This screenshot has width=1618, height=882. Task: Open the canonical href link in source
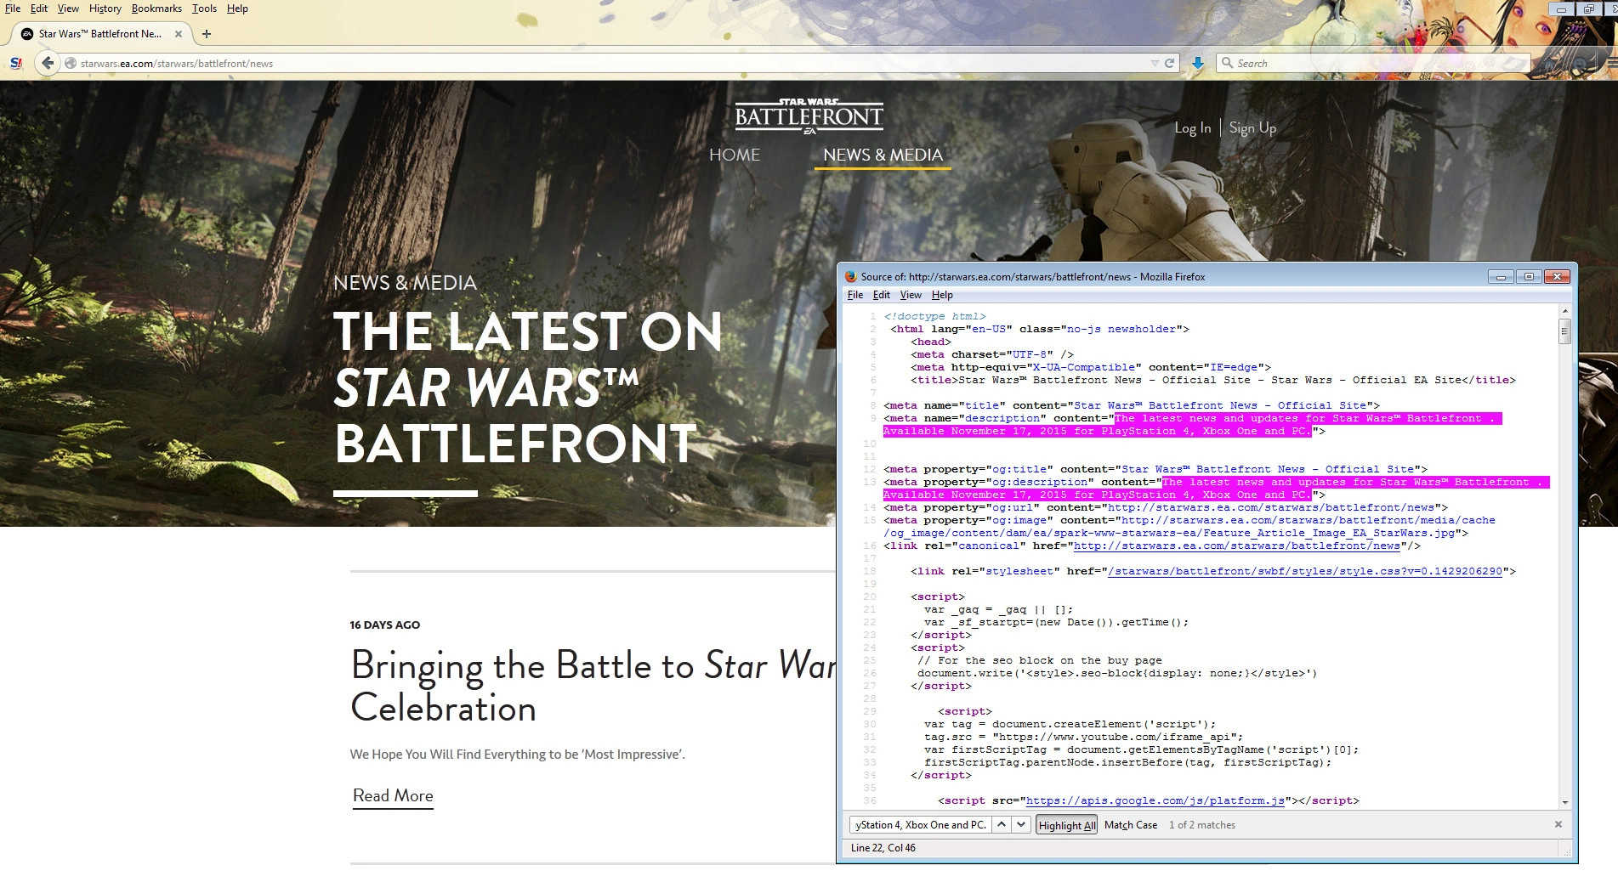coord(1237,546)
